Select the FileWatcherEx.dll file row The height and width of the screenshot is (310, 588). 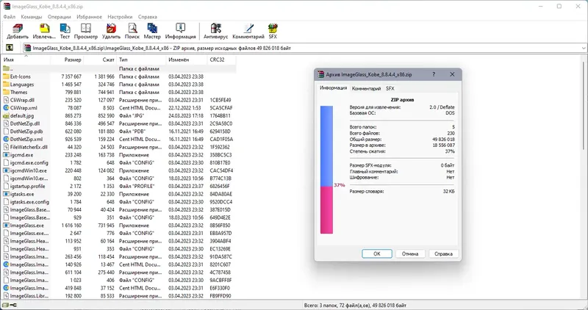118,147
